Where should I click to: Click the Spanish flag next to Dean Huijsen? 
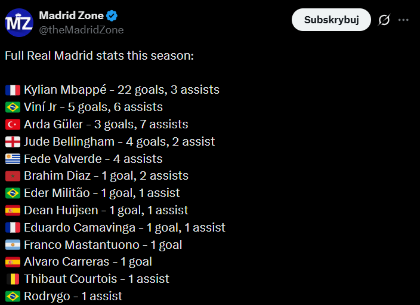[x=13, y=211]
